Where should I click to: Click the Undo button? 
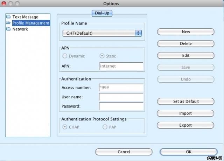(x=186, y=79)
